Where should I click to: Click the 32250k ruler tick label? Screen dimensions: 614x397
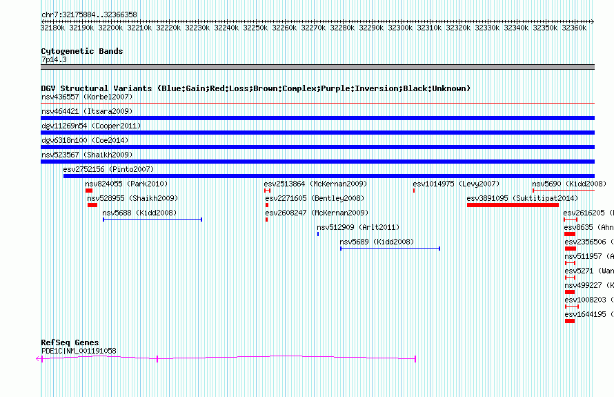pyautogui.click(x=255, y=28)
